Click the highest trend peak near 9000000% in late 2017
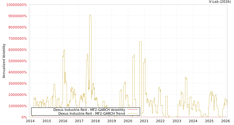Viewport: 234px width, 125px height. (90, 15)
